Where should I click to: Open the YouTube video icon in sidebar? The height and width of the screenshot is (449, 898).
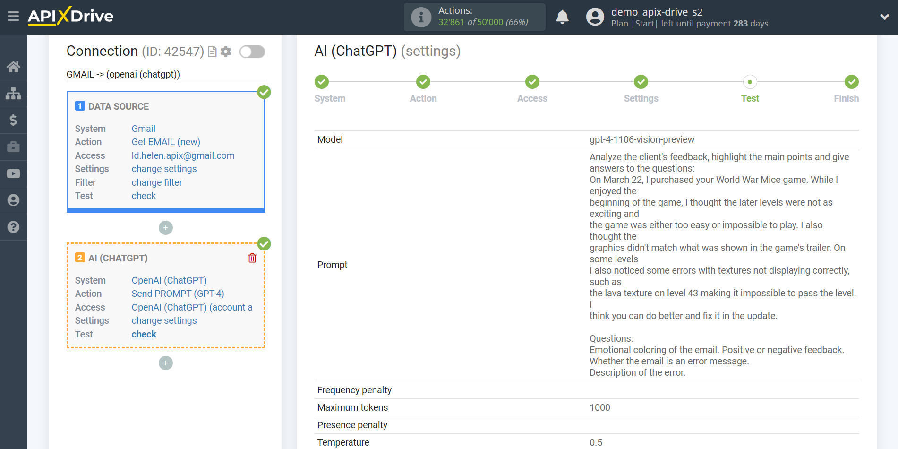13,174
